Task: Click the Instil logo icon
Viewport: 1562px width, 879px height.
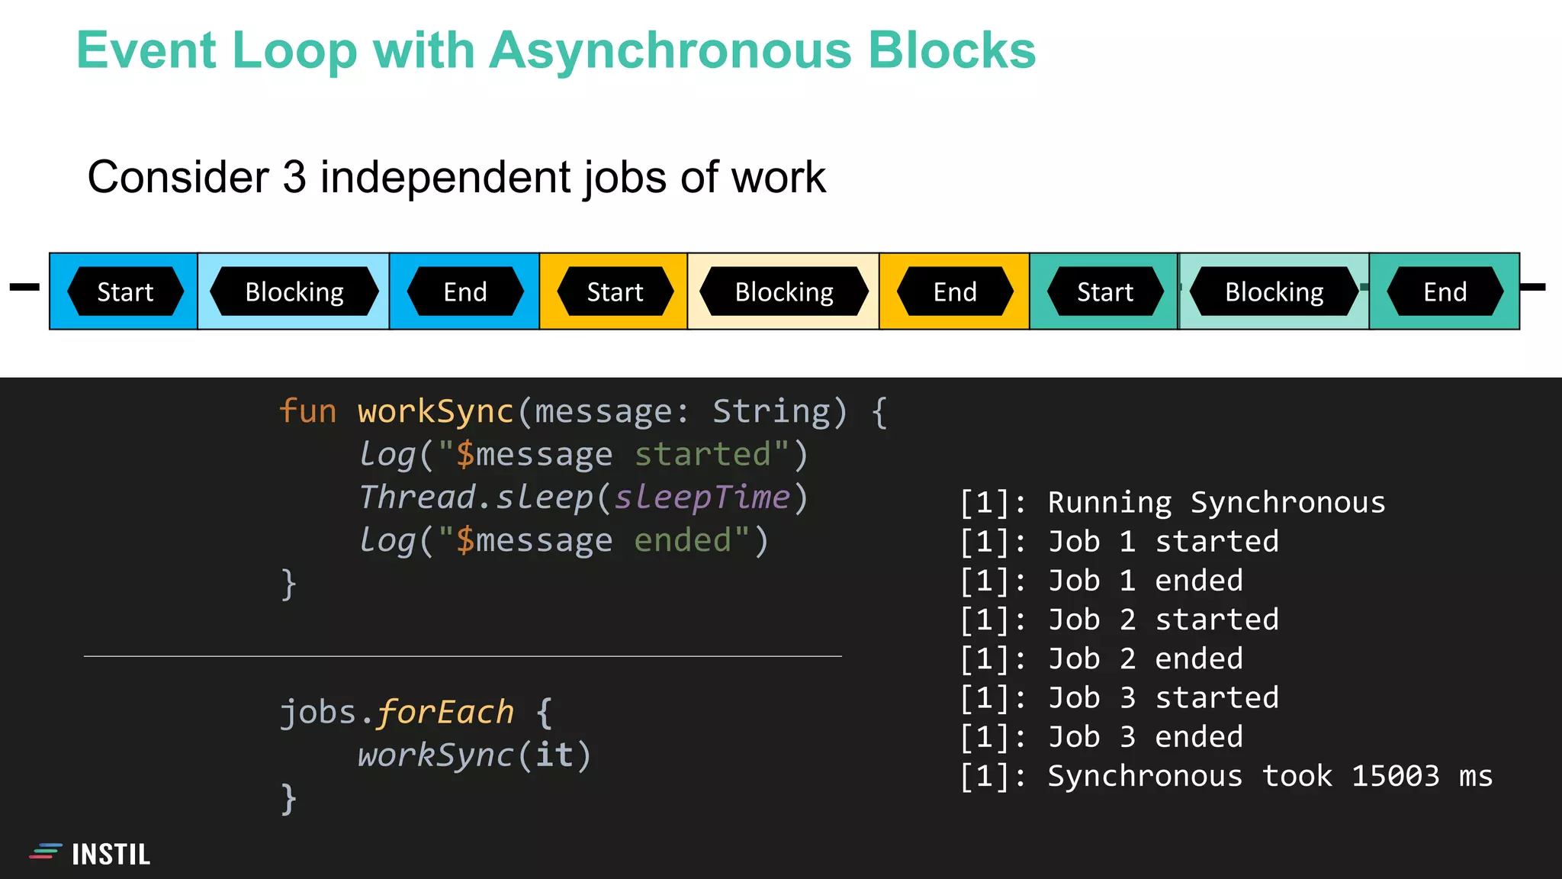Action: (x=45, y=852)
